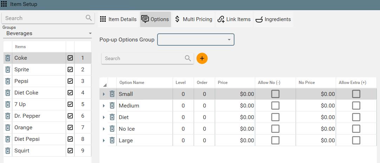This screenshot has width=380, height=163.
Task: Remove the Small option using its trash icon
Action: point(112,94)
